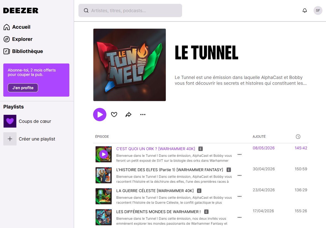This screenshot has width=326, height=228.
Task: Click explicit badge on ORK episode
Action: [x=200, y=149]
